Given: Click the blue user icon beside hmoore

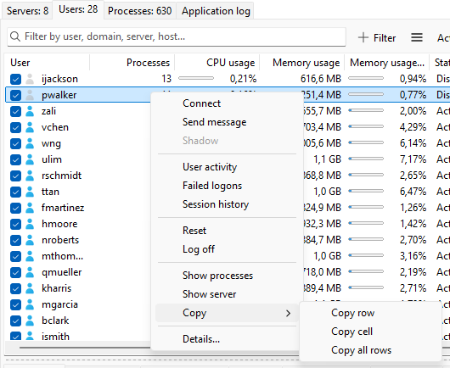Looking at the screenshot, I should [x=30, y=224].
